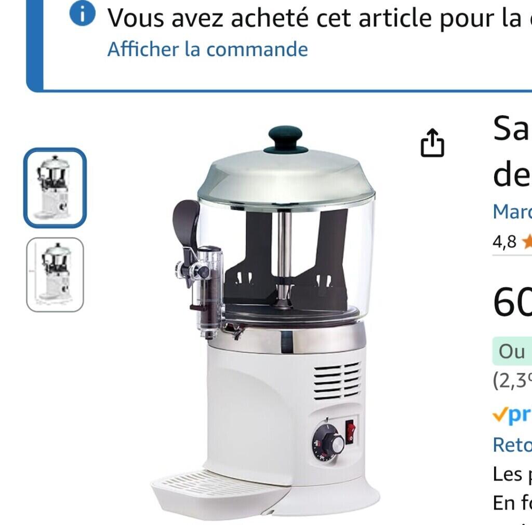Click the 'Vous avez acheté cet article' message
532x525 pixels.
pos(320,18)
